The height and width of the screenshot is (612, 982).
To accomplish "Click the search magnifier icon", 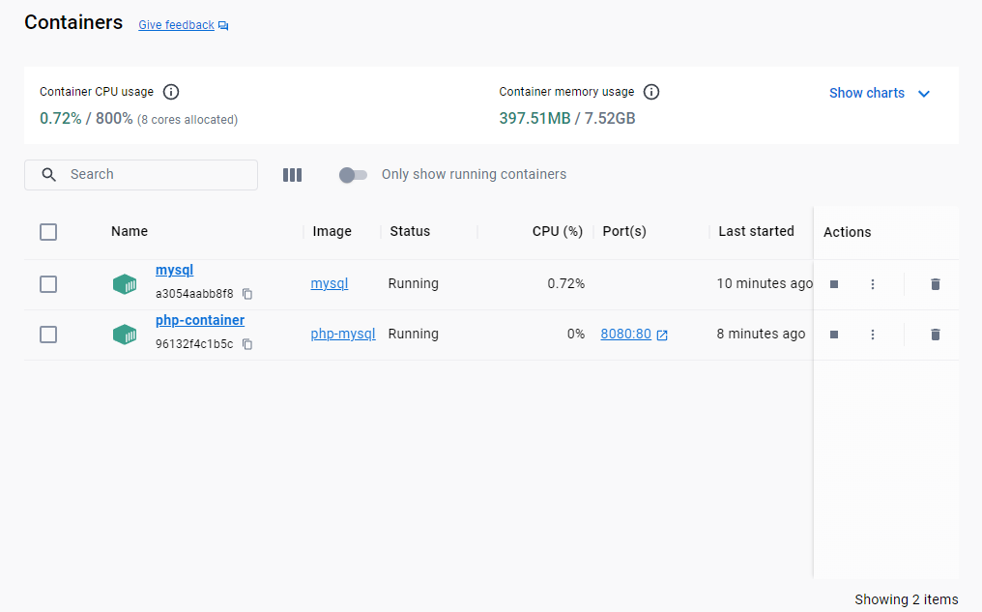I will pos(49,175).
